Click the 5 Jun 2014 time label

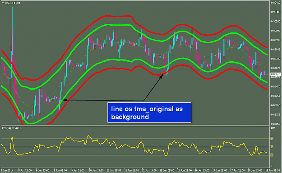(x=7, y=170)
